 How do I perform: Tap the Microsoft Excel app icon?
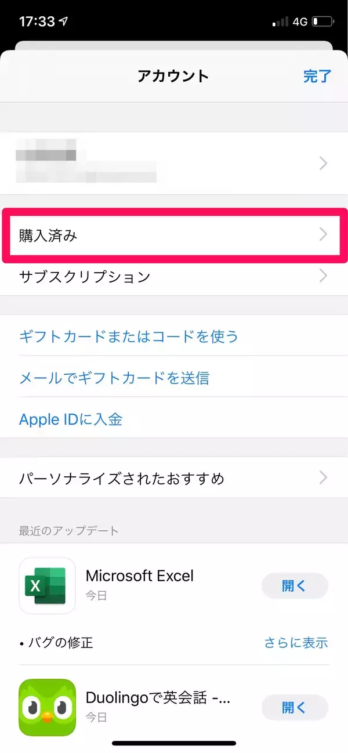[48, 585]
